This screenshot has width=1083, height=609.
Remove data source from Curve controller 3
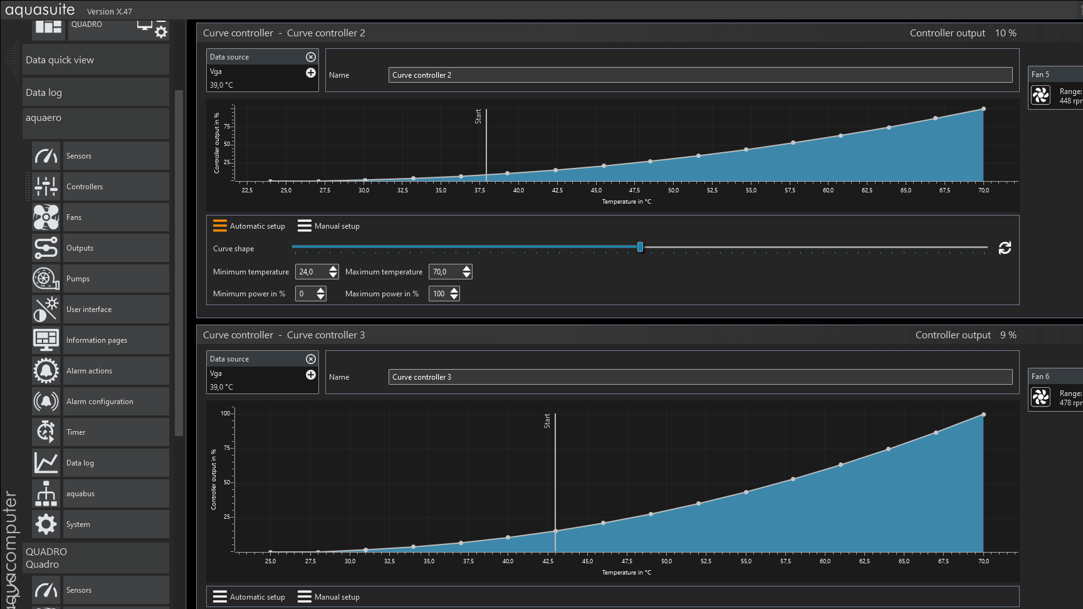(310, 359)
